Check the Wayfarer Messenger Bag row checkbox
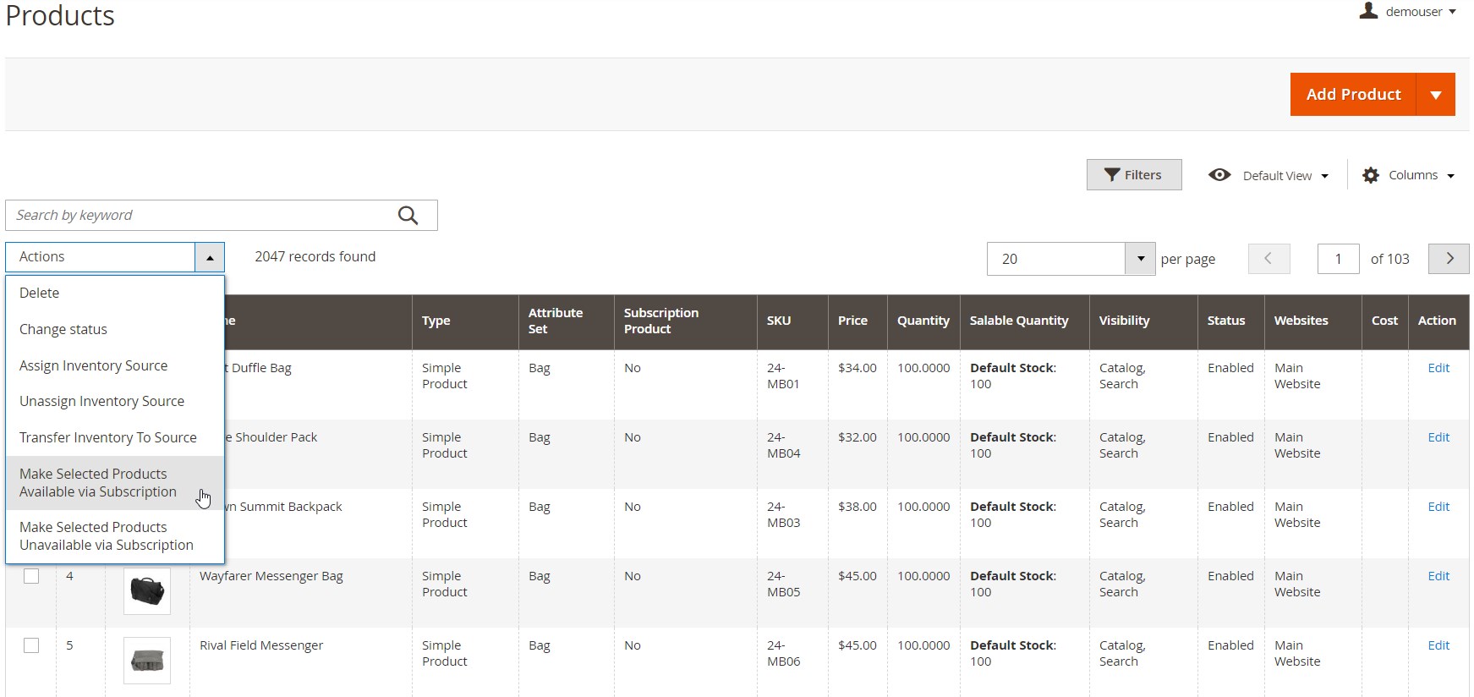1474x697 pixels. pyautogui.click(x=31, y=576)
